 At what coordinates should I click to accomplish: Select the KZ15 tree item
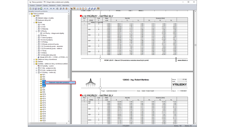[44, 105]
